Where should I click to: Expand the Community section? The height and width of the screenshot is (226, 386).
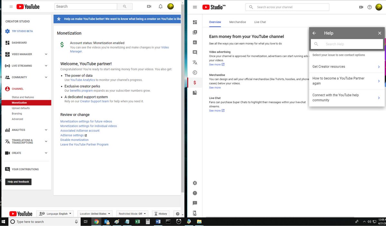[46, 77]
